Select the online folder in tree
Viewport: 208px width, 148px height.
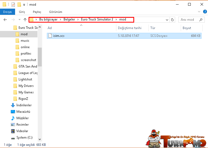(x=22, y=47)
